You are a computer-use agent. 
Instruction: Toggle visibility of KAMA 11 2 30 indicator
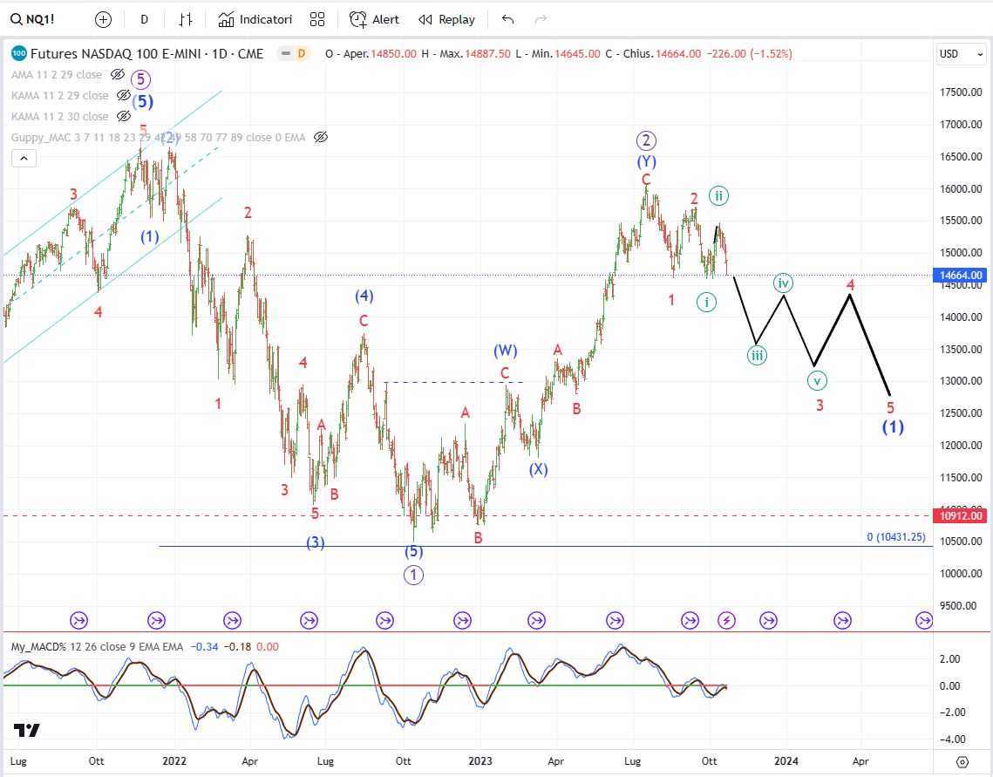click(124, 117)
